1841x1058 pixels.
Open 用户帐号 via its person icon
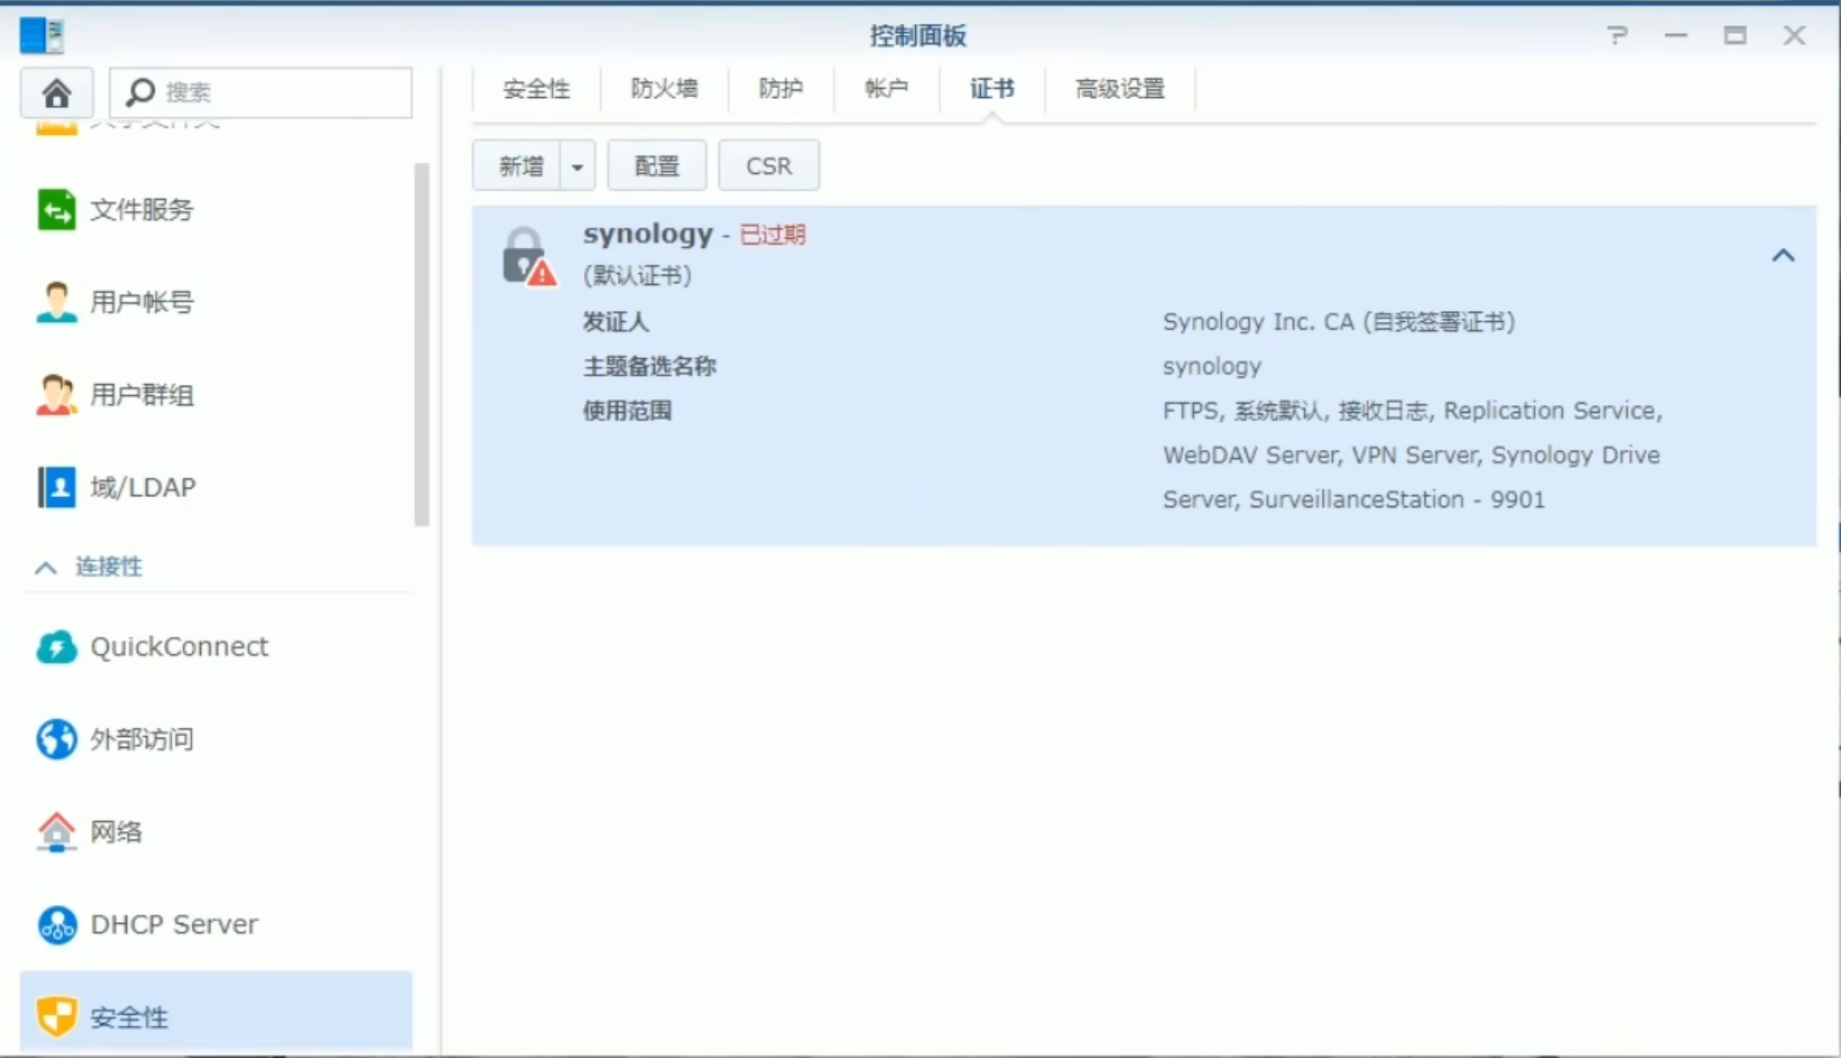(x=56, y=302)
